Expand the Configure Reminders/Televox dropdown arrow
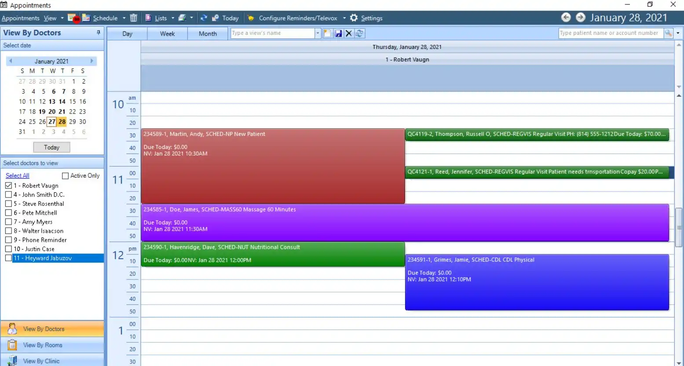Screen dimensions: 684x366 point(344,18)
